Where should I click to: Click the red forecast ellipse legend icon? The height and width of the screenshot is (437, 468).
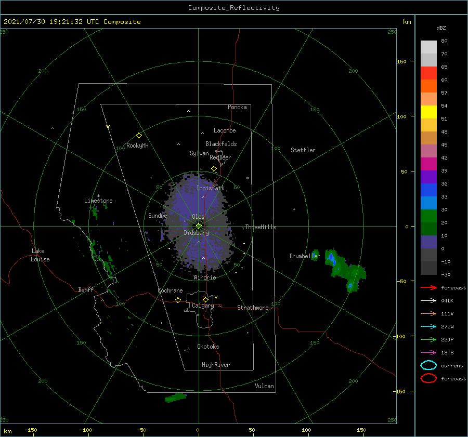click(428, 378)
